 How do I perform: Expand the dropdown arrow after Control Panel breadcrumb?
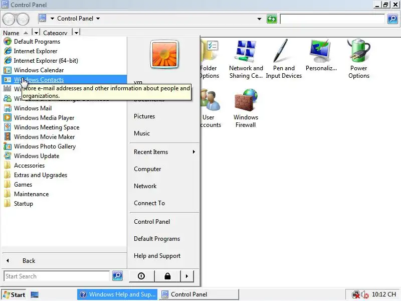click(x=98, y=19)
